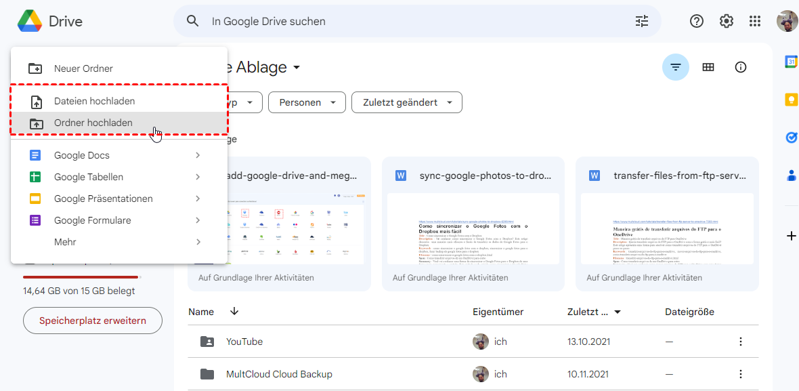Click Speicherplatz erweitern button
799x391 pixels.
pos(93,321)
